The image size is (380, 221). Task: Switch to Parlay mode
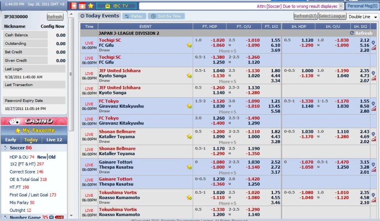(134, 16)
